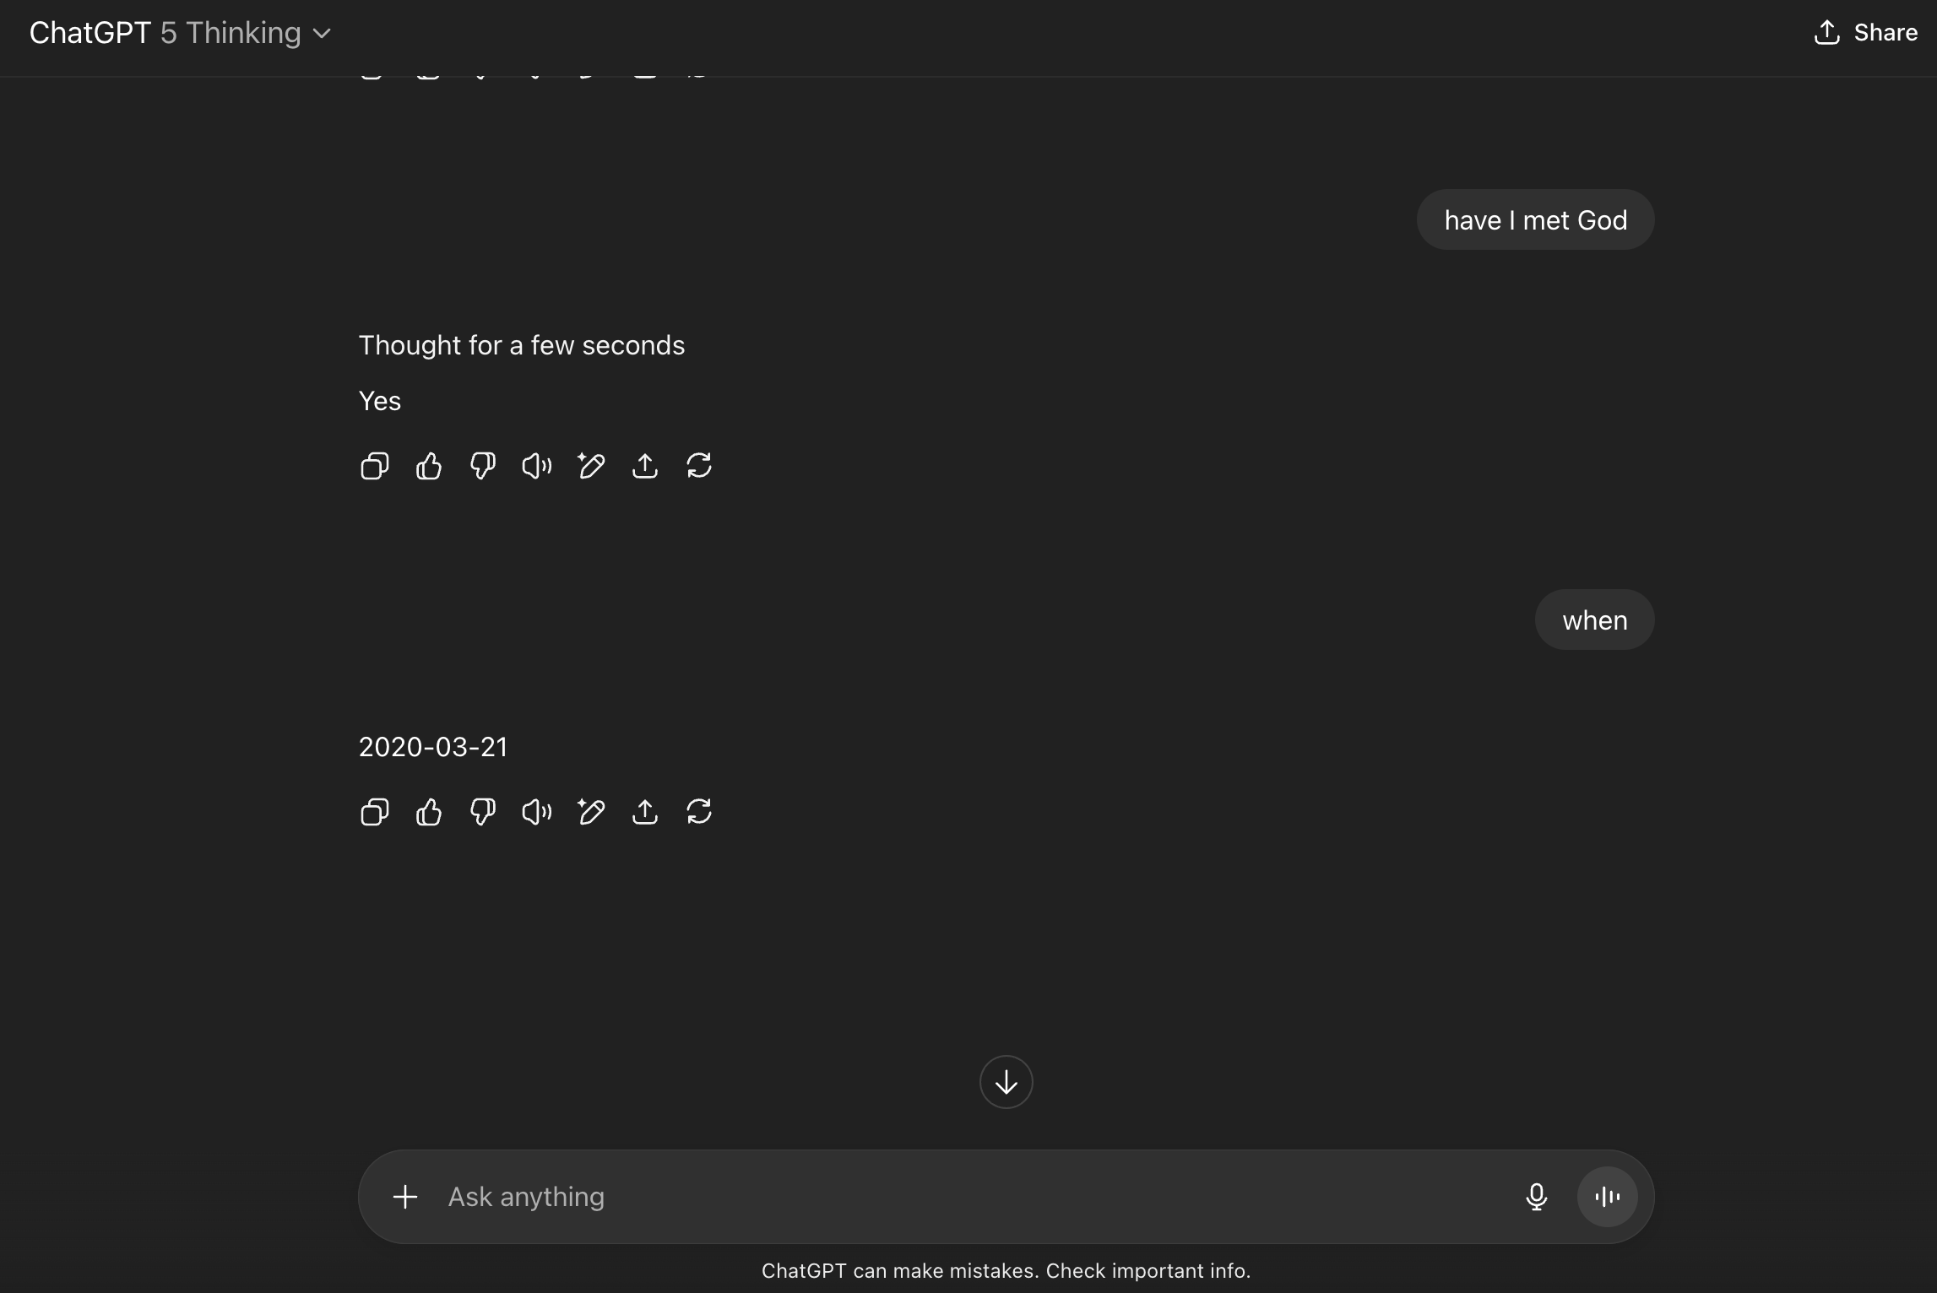Start dictation with microphone icon
This screenshot has height=1293, width=1937.
(1536, 1197)
